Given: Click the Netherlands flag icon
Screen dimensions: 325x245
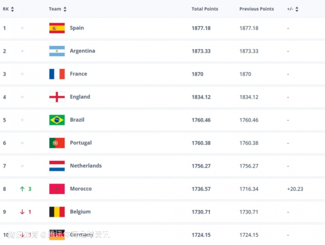Looking at the screenshot, I should (57, 166).
